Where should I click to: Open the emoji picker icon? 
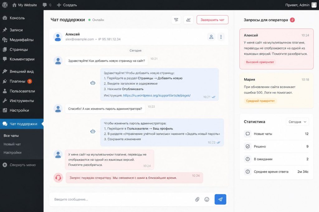point(207,200)
